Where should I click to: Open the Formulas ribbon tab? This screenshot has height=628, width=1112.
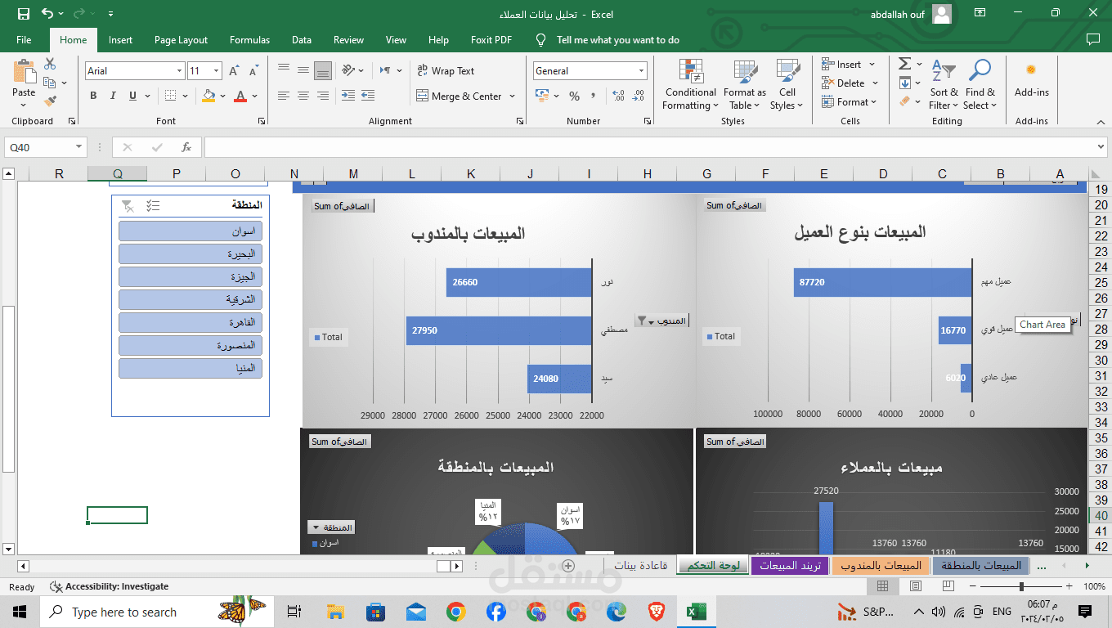249,40
